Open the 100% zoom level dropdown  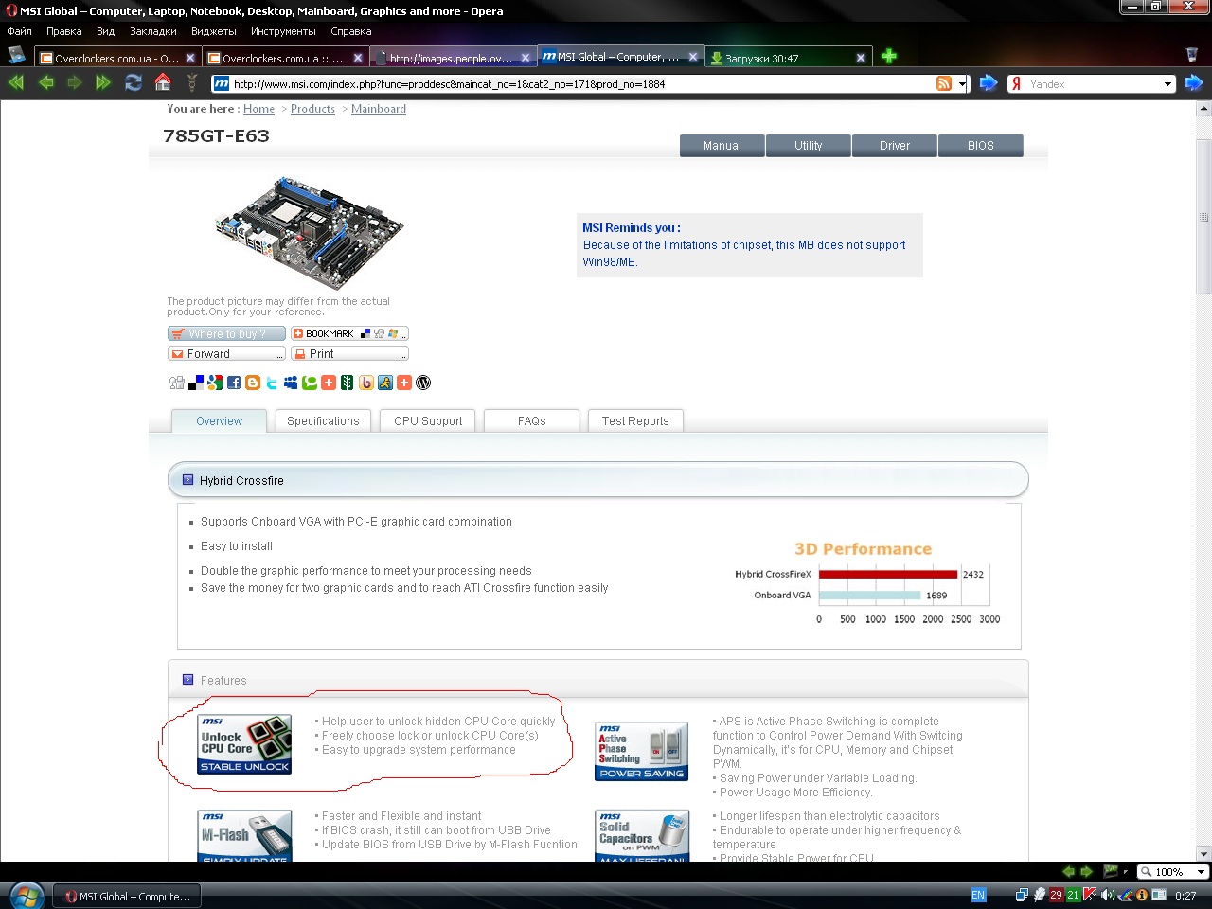pyautogui.click(x=1201, y=872)
